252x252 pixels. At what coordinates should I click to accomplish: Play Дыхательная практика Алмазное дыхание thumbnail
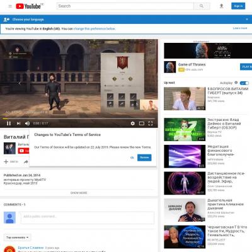(185, 210)
